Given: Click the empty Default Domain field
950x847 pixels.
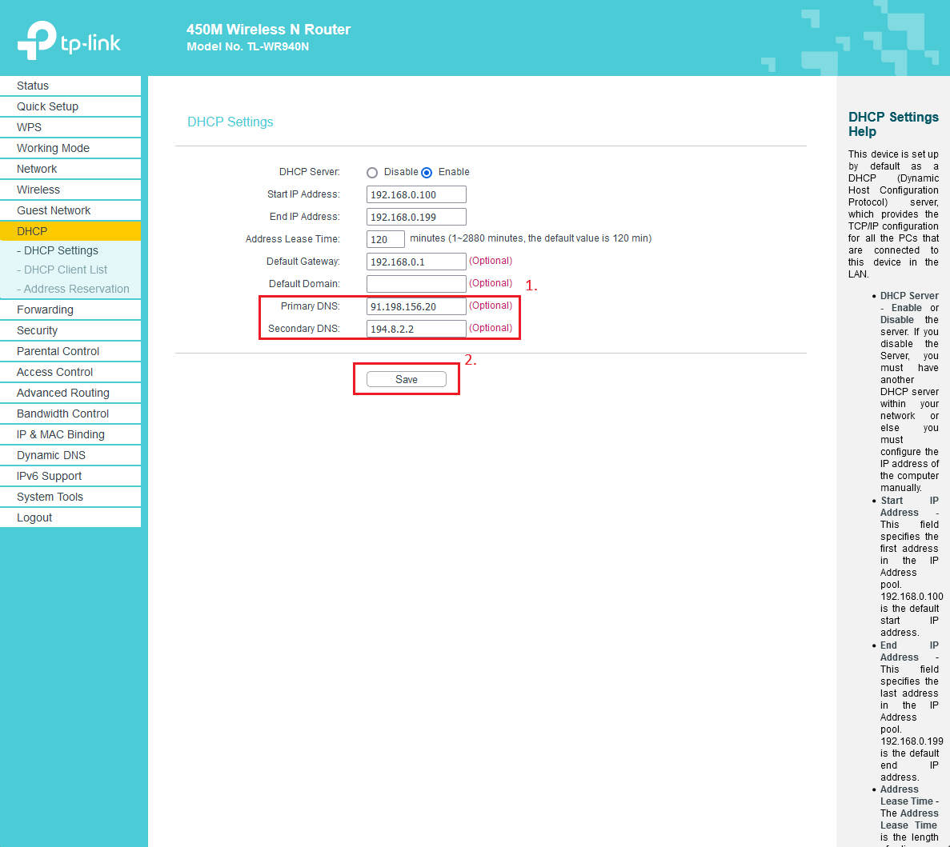Looking at the screenshot, I should tap(416, 284).
